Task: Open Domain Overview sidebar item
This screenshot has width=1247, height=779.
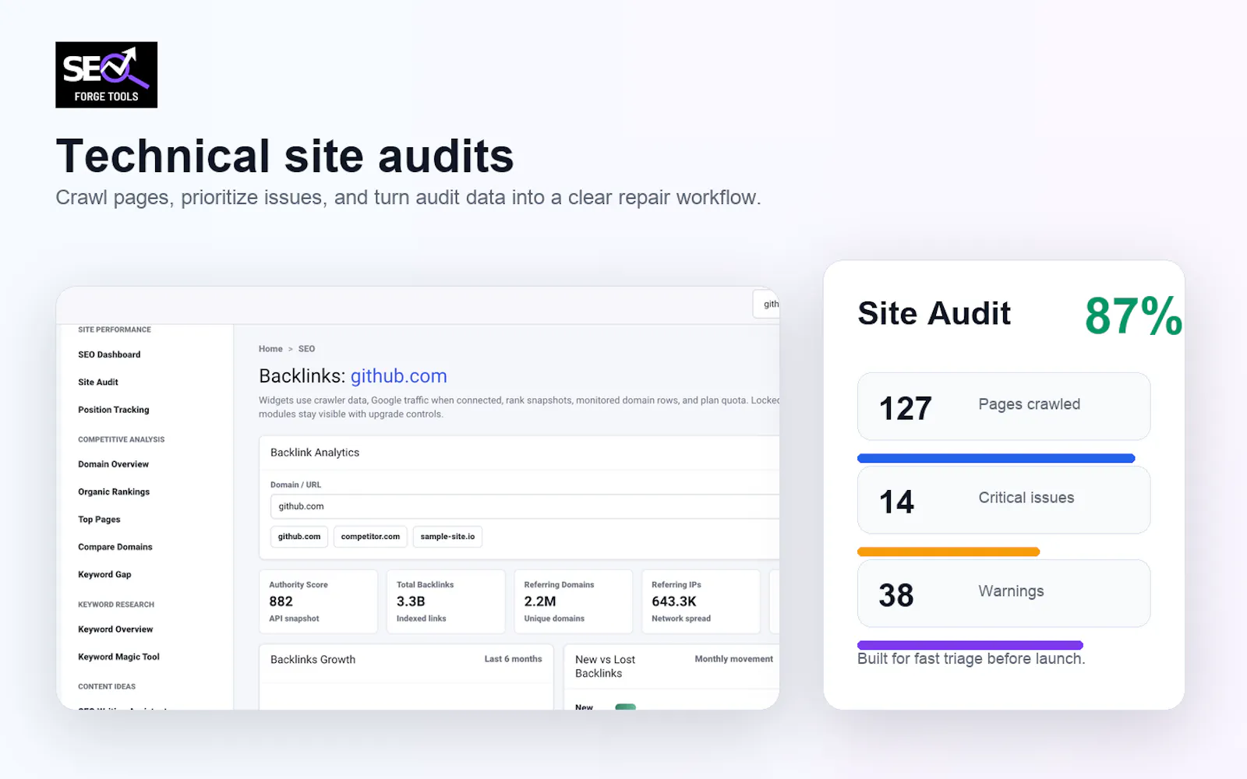Action: click(113, 464)
